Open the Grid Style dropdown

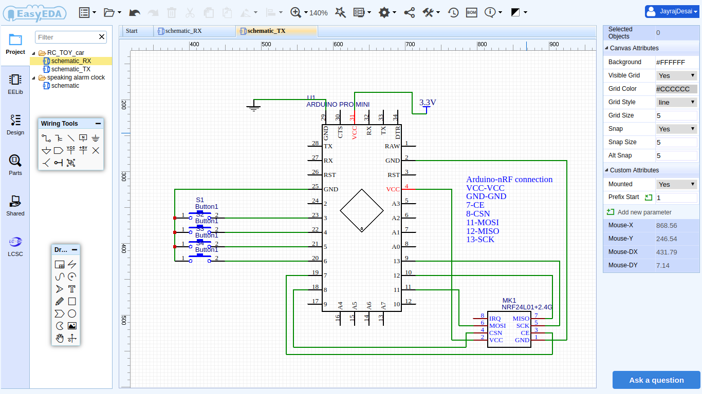(x=676, y=102)
